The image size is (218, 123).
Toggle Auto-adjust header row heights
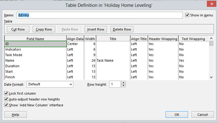pos(6,99)
